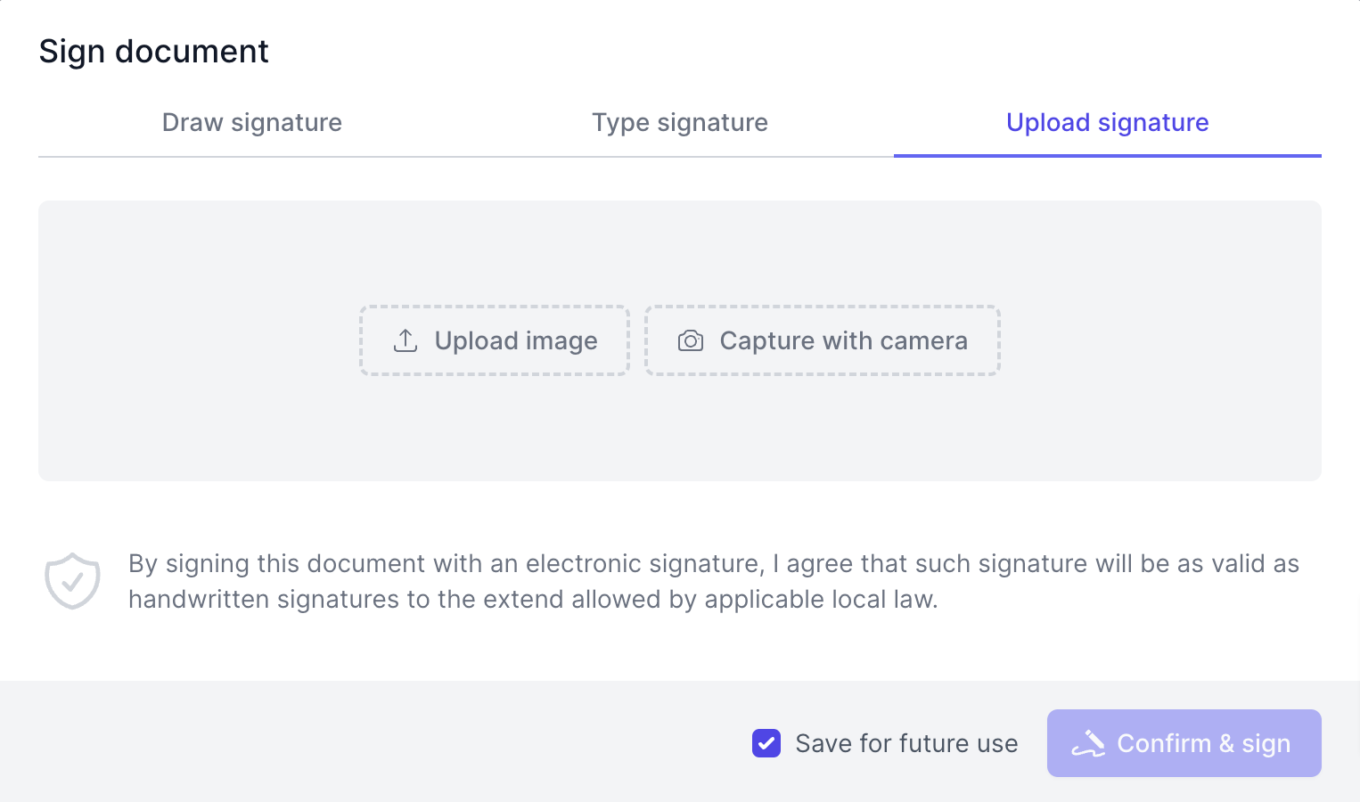Click the upload arrow icon on Upload image
The image size is (1360, 802).
pyautogui.click(x=406, y=340)
